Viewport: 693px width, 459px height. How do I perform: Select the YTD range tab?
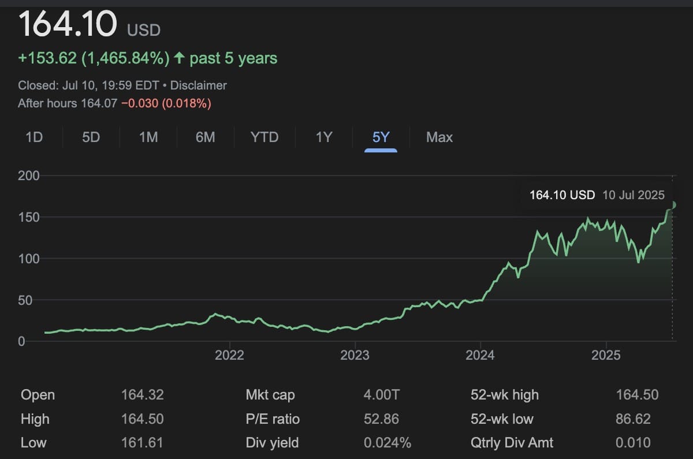click(x=264, y=137)
